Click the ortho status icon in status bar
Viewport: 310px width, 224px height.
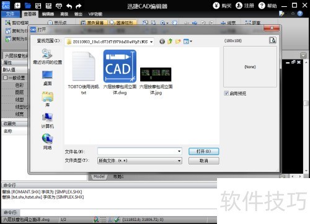(x=110, y=220)
